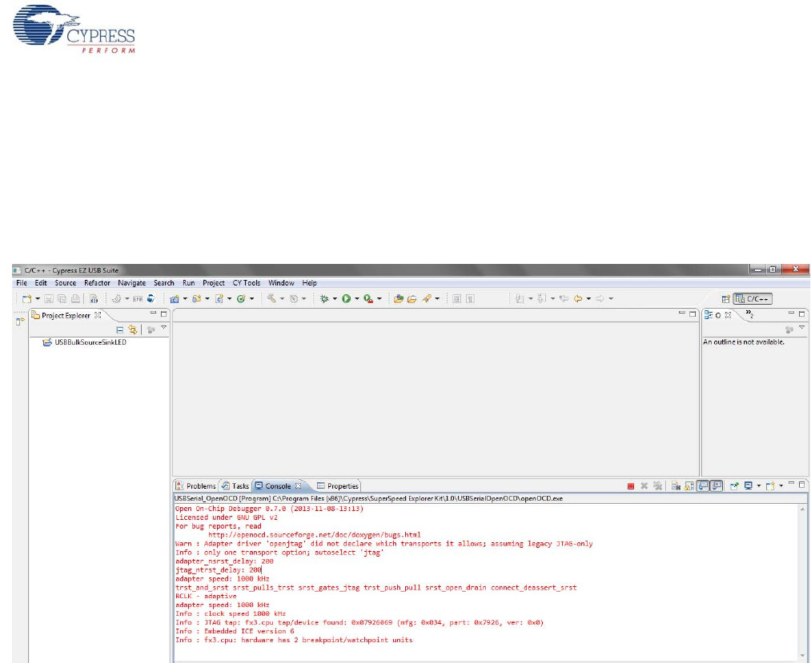Click the green Run button icon
Screen dimensions: 811x663
point(347,298)
